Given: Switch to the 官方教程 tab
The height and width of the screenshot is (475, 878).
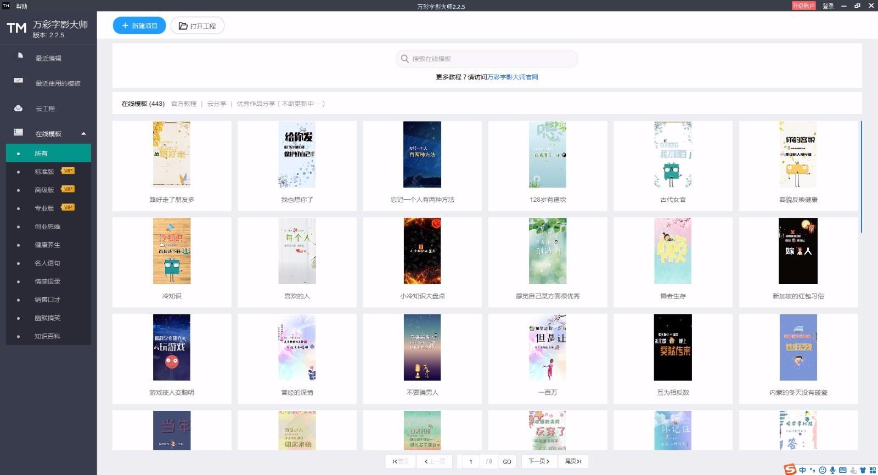Looking at the screenshot, I should click(x=184, y=104).
